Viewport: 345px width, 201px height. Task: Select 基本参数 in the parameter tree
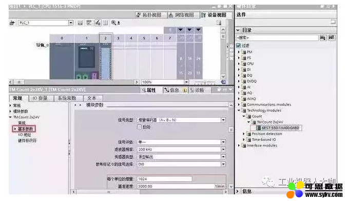25,129
